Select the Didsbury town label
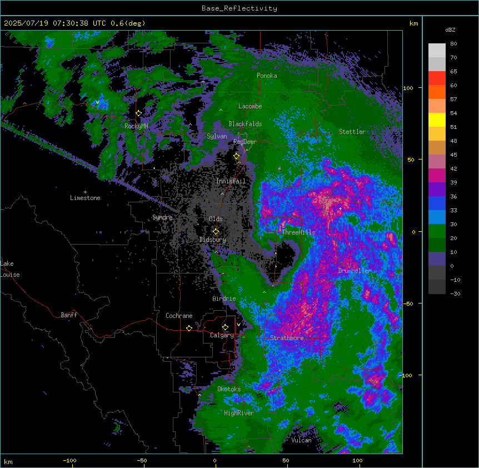 [213, 240]
